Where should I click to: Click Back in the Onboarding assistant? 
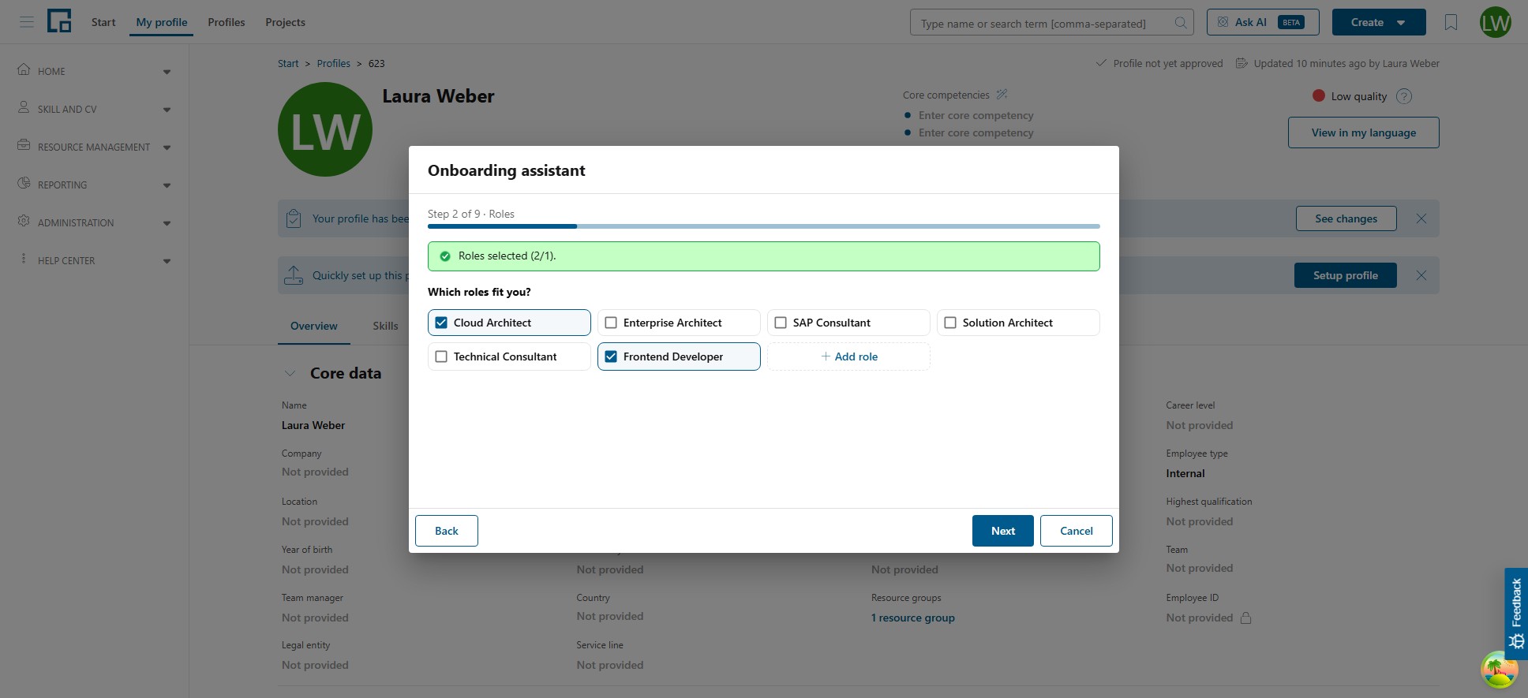447,531
